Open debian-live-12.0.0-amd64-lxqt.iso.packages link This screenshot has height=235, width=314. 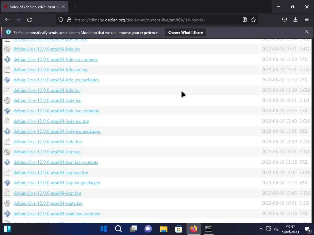pyautogui.click(x=57, y=183)
